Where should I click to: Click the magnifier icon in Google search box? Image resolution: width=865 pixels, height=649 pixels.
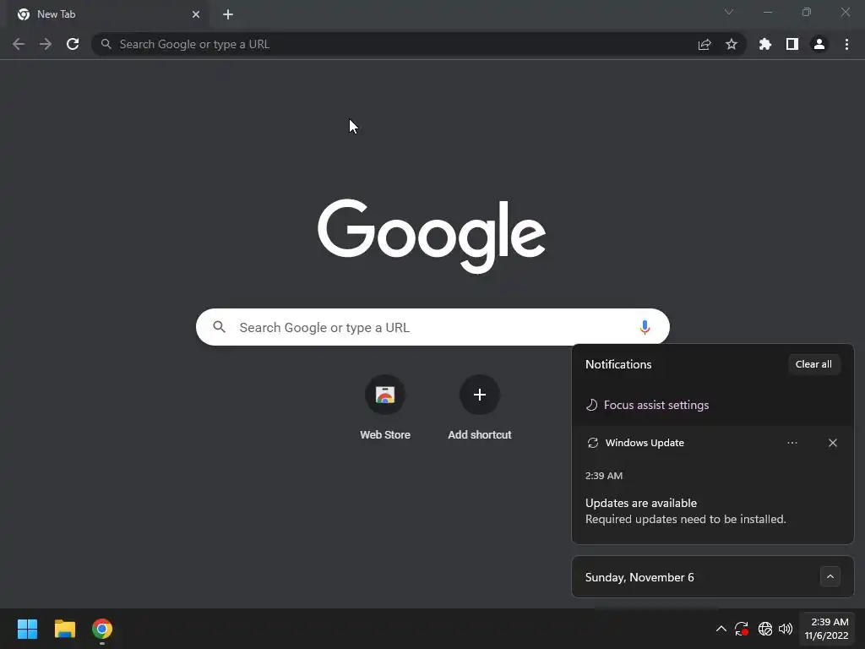pos(220,327)
